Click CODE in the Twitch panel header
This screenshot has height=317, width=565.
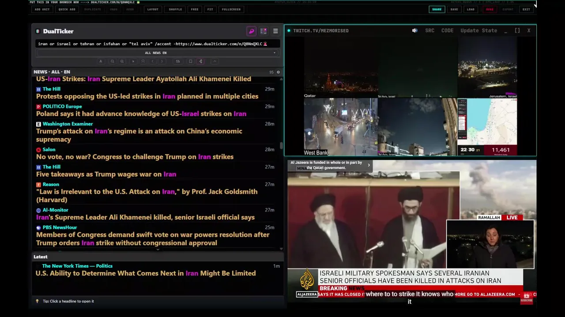point(447,30)
